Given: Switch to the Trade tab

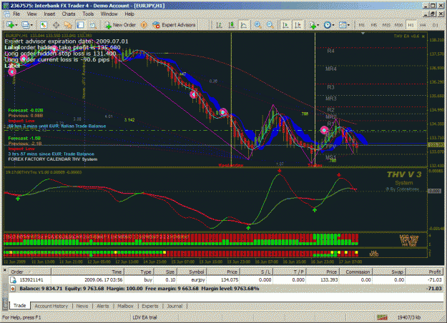Looking at the screenshot, I should [x=20, y=306].
